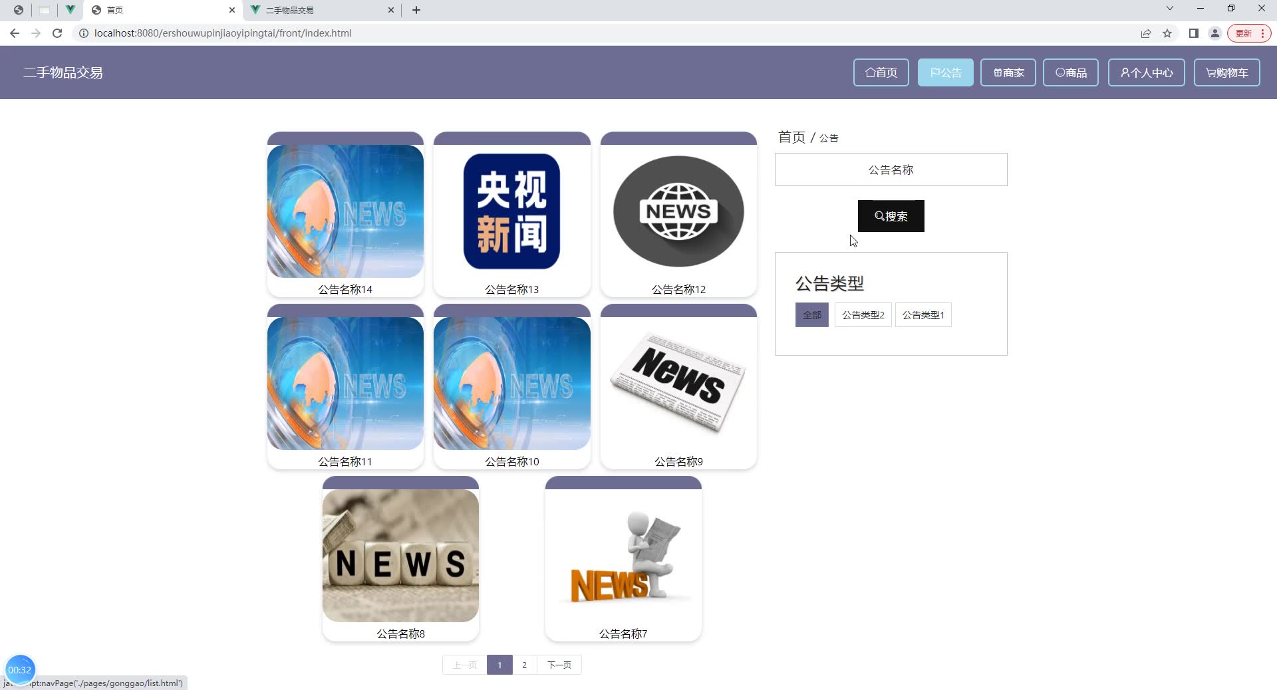1277x690 pixels.
Task: Click the 公告名称13 caption text
Action: pos(512,290)
